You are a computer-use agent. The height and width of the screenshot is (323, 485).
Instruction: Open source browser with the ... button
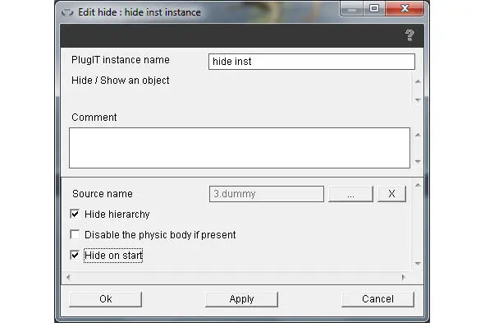tap(350, 194)
